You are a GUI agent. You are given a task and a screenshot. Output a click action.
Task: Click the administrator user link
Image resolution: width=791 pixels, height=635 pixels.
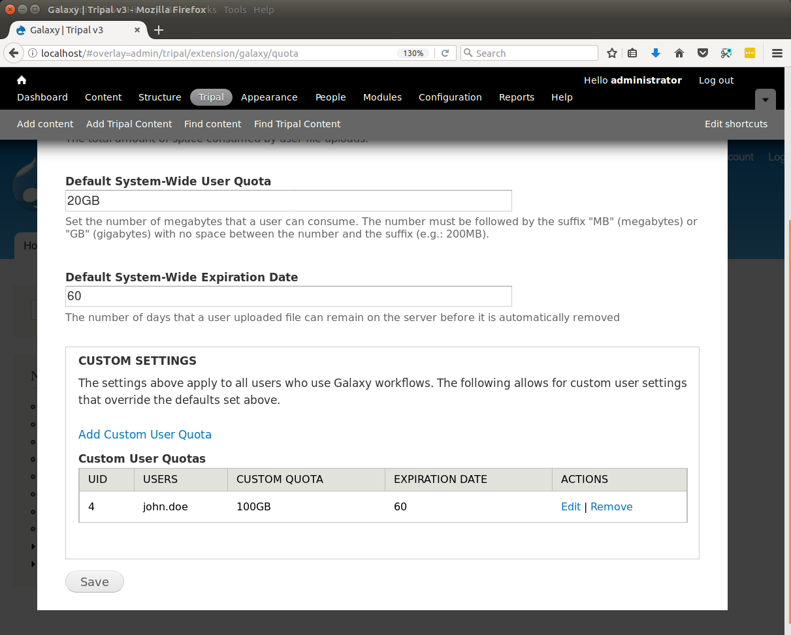646,80
